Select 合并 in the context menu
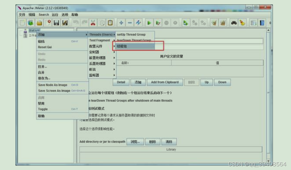 coord(62,72)
